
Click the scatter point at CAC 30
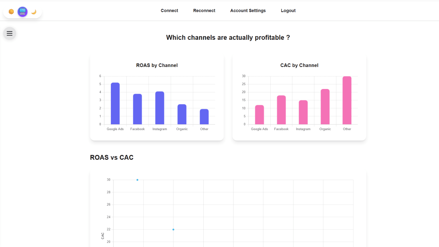click(x=137, y=180)
